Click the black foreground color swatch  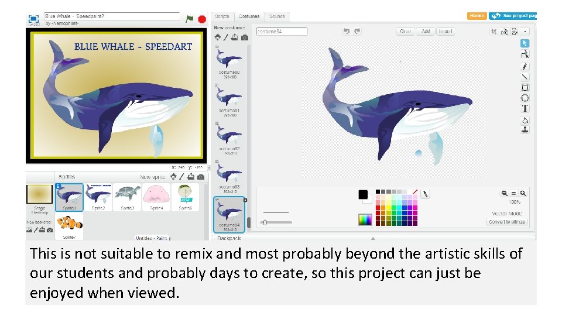click(x=363, y=194)
